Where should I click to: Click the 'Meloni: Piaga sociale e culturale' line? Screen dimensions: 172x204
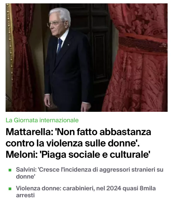[x=78, y=154]
